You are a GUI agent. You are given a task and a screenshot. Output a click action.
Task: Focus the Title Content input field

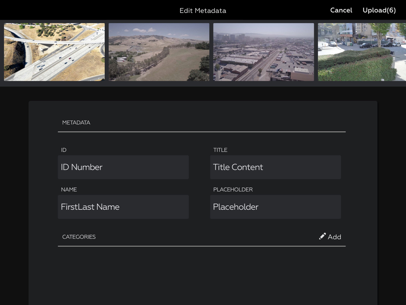pyautogui.click(x=276, y=167)
